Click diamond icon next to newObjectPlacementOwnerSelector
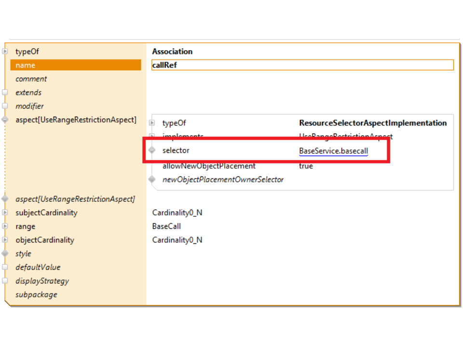The image size is (463, 347). [152, 180]
